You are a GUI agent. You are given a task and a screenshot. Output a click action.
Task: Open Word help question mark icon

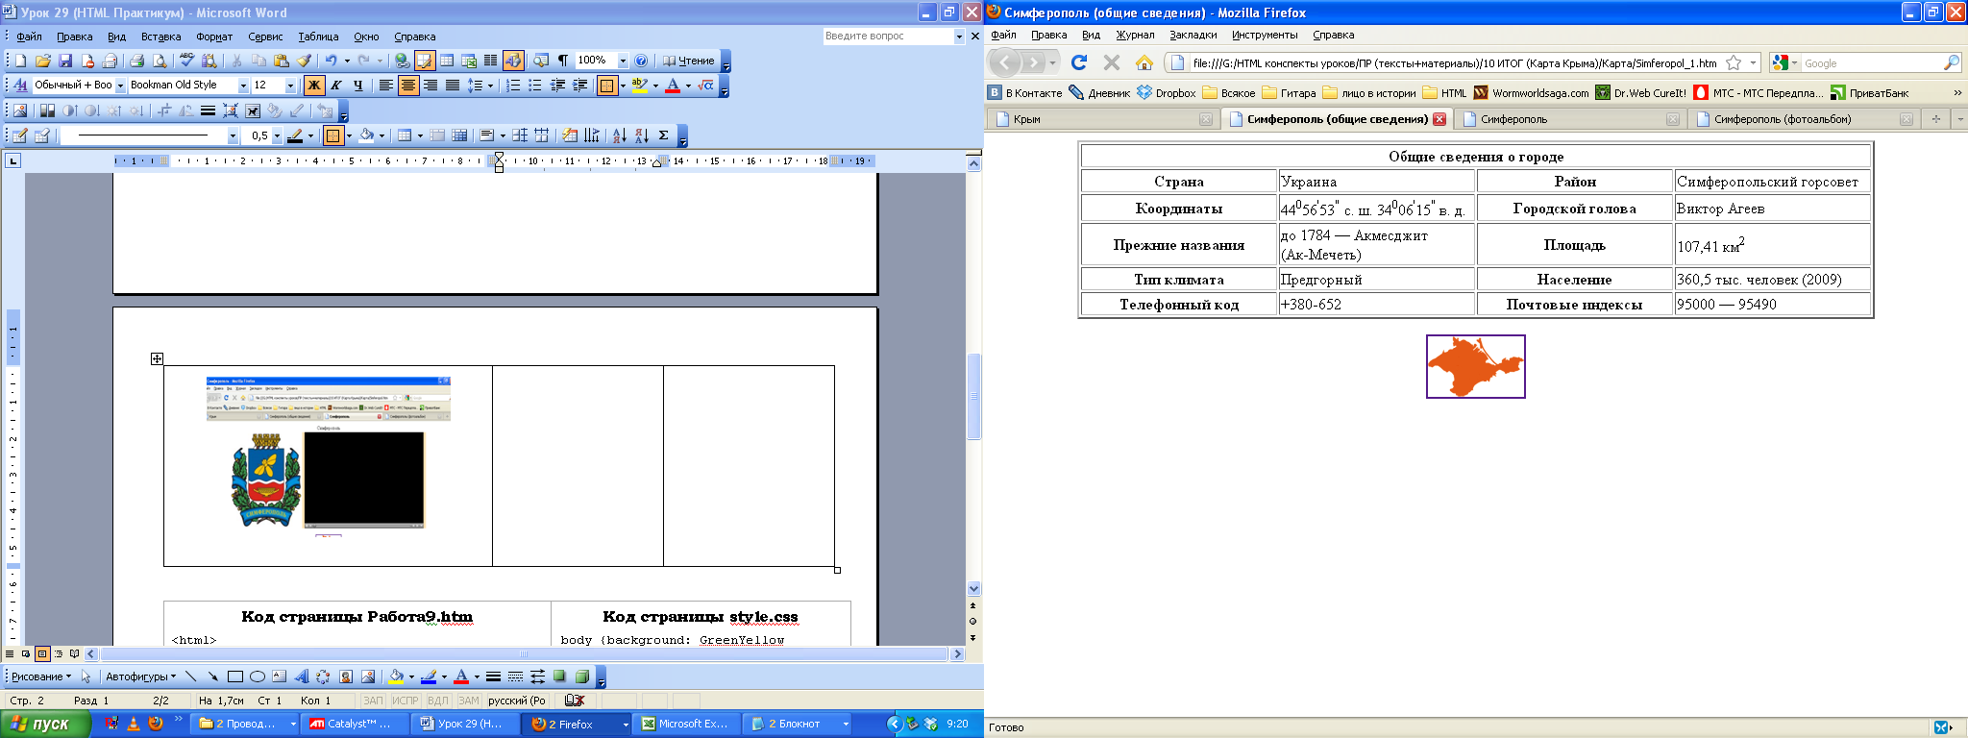[x=641, y=61]
